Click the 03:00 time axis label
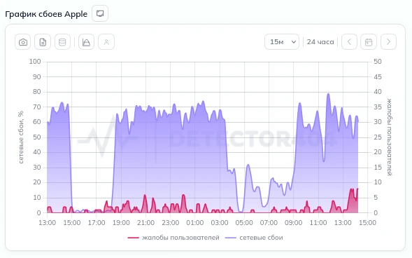This screenshot has width=412, height=258. (220, 223)
